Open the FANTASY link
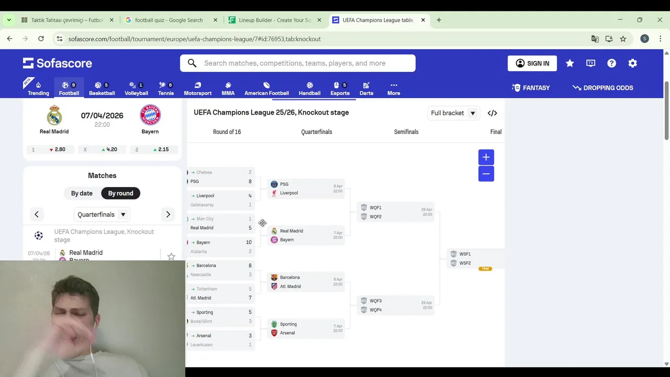This screenshot has height=377, width=670. click(531, 88)
